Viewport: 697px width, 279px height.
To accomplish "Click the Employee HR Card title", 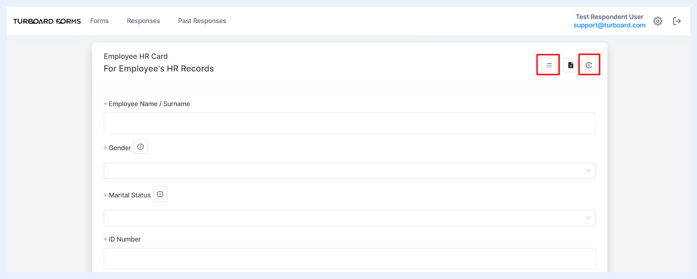I will (x=136, y=56).
